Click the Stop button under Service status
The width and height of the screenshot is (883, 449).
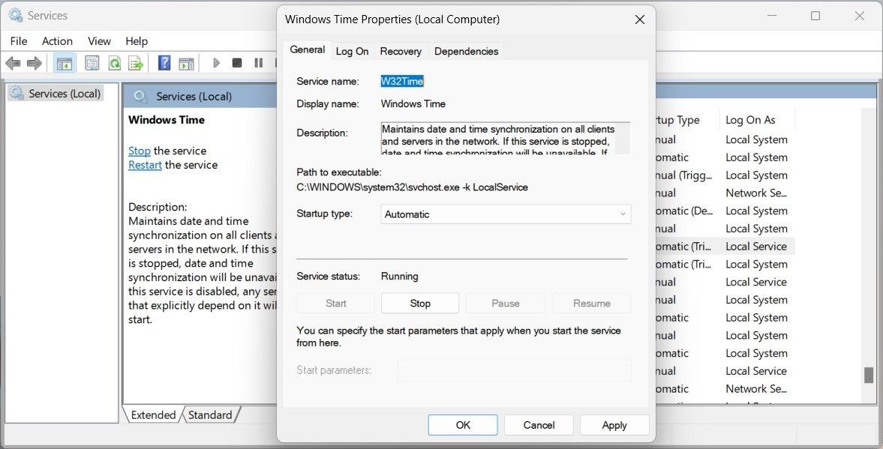pyautogui.click(x=420, y=304)
